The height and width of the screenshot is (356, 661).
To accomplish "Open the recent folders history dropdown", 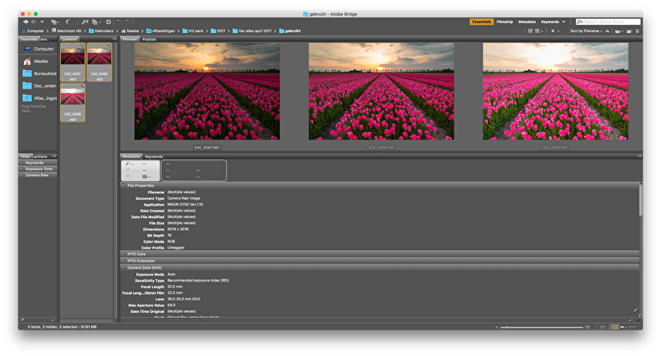I will (x=42, y=22).
